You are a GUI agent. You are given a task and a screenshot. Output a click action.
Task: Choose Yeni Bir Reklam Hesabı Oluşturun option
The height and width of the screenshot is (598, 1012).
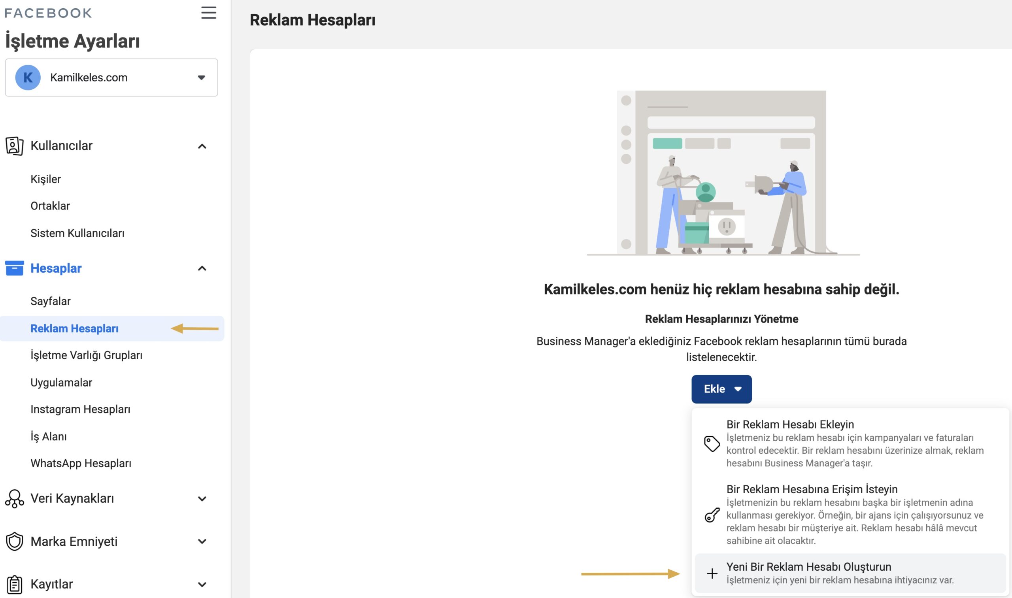pos(850,573)
